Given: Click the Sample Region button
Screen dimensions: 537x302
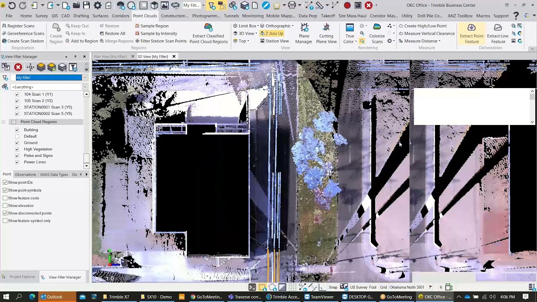Looking at the screenshot, I should [151, 26].
